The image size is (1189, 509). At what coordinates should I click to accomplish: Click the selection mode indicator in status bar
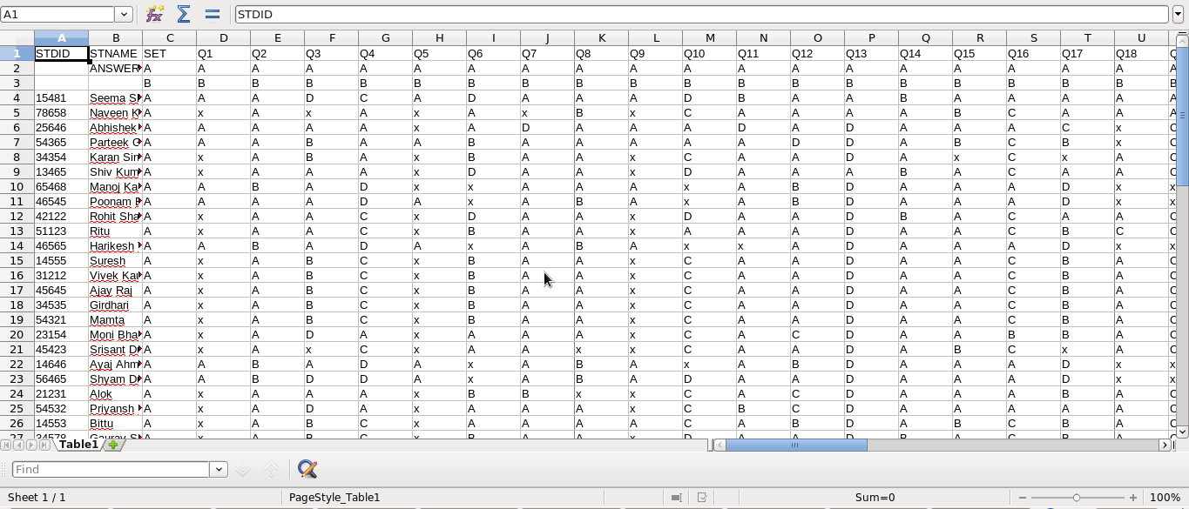pos(677,497)
